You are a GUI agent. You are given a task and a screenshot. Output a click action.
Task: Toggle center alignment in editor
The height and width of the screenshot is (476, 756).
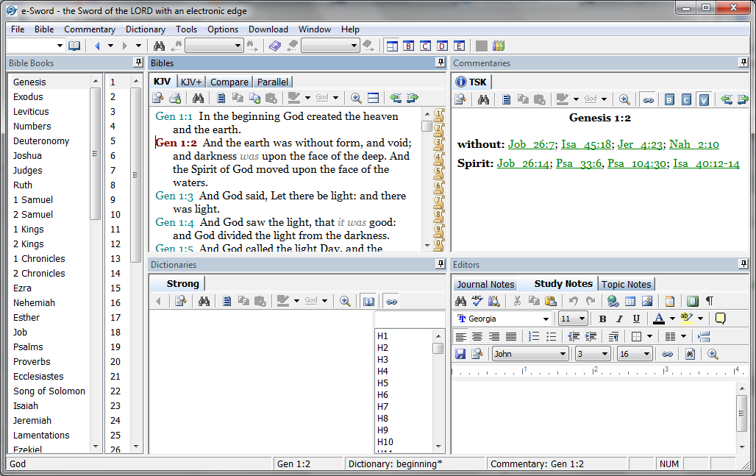point(477,337)
